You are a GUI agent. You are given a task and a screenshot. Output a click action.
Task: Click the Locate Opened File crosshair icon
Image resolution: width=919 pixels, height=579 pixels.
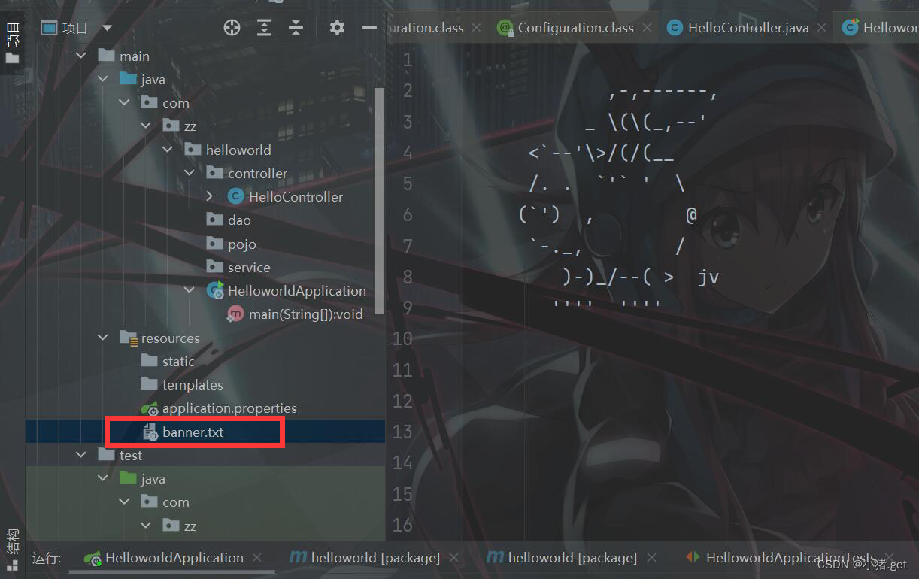click(x=231, y=27)
